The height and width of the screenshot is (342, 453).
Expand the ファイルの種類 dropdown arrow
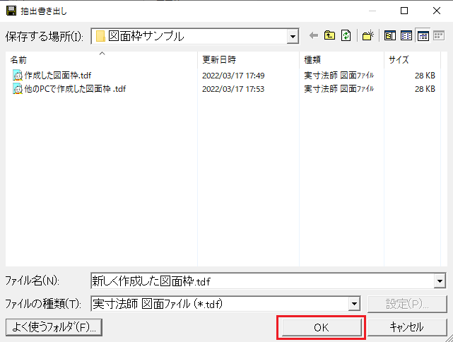(354, 304)
